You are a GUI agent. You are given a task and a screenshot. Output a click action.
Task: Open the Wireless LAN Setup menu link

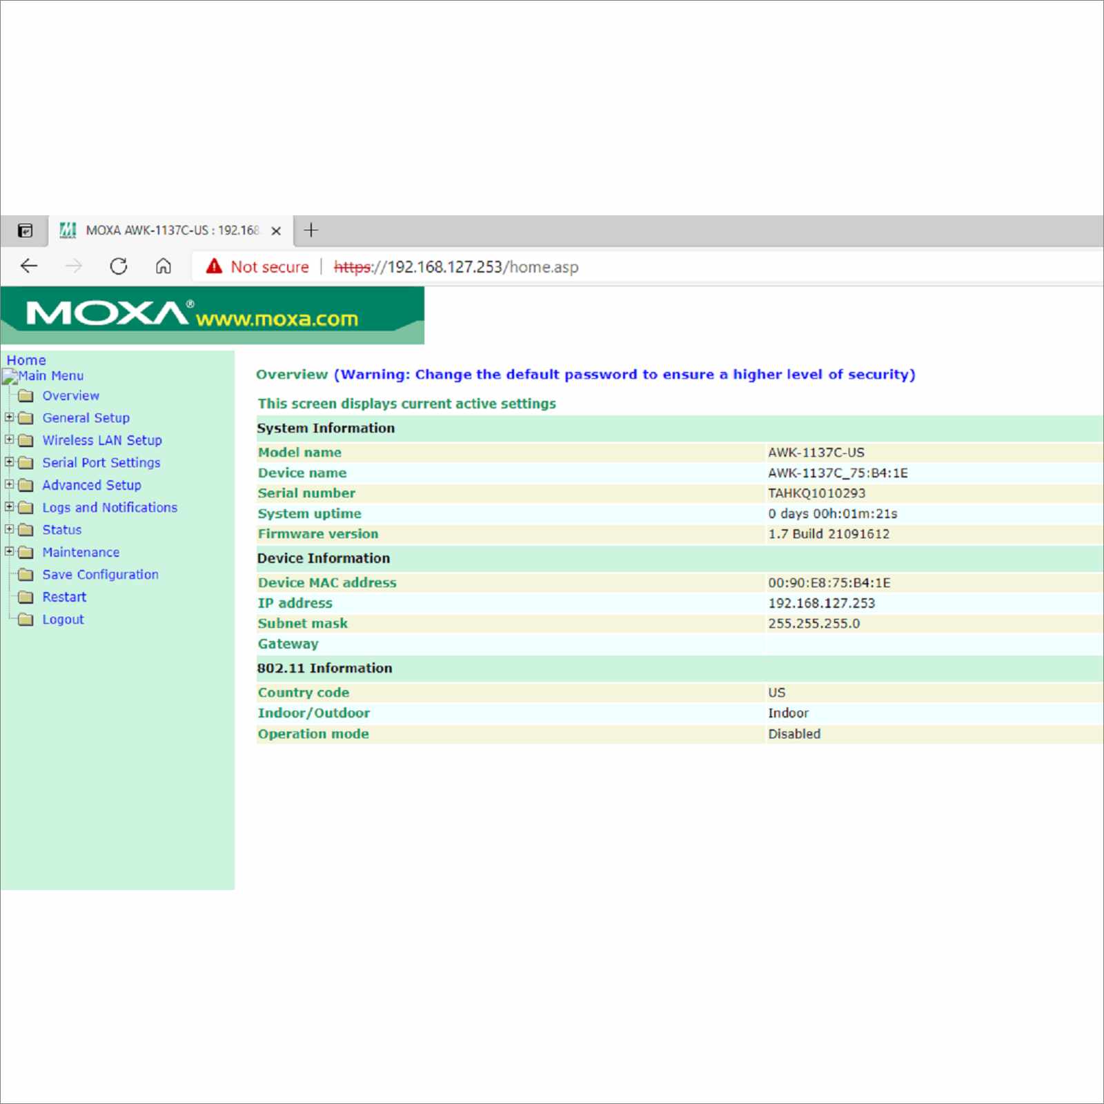tap(102, 440)
